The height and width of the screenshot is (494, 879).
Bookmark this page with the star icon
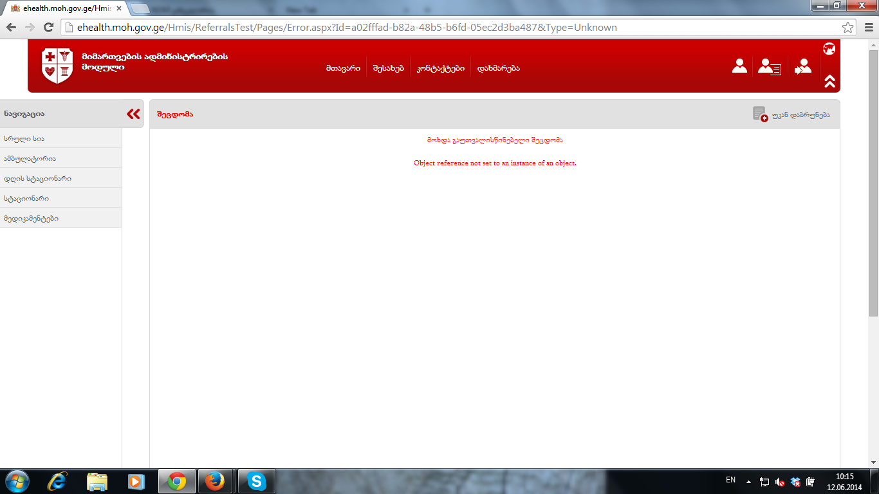(848, 28)
